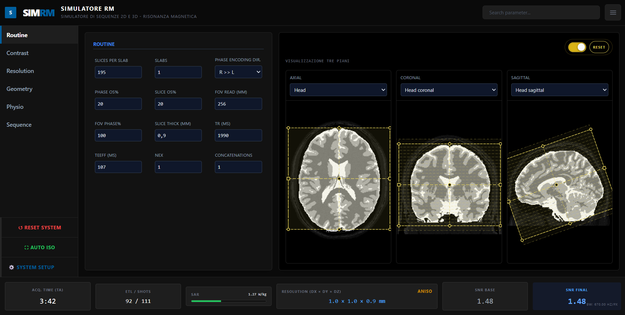Switch to the Sequence section
This screenshot has height=315, width=625.
click(39, 124)
